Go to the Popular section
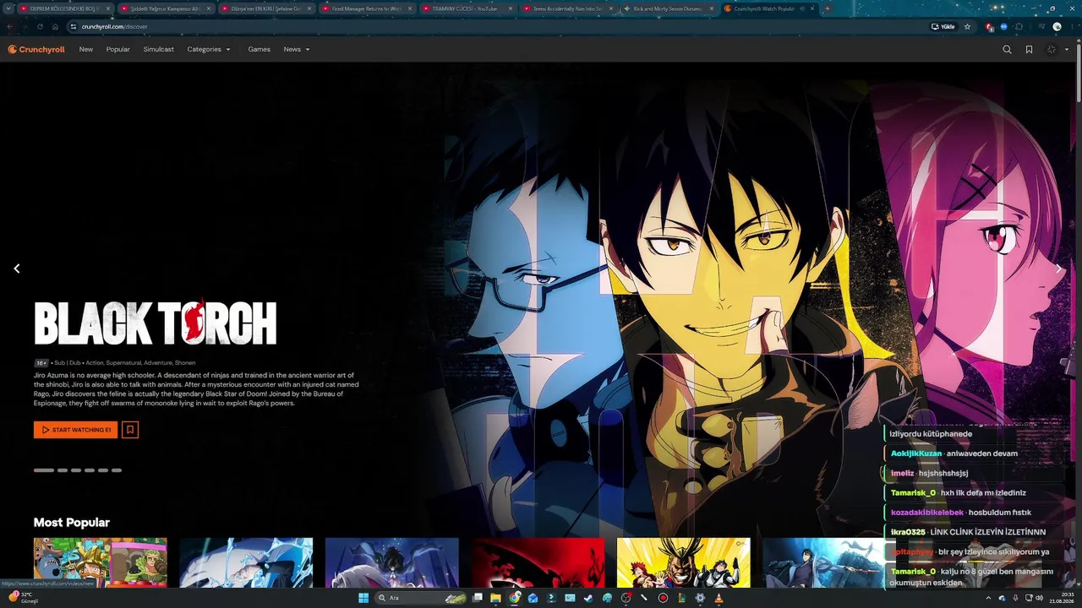The image size is (1082, 608). (118, 50)
